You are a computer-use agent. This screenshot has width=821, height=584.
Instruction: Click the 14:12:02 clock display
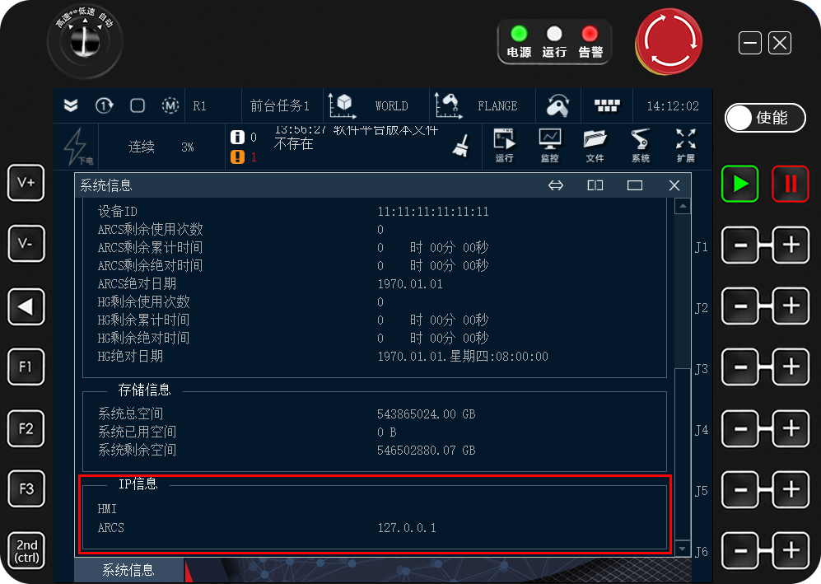click(x=673, y=106)
